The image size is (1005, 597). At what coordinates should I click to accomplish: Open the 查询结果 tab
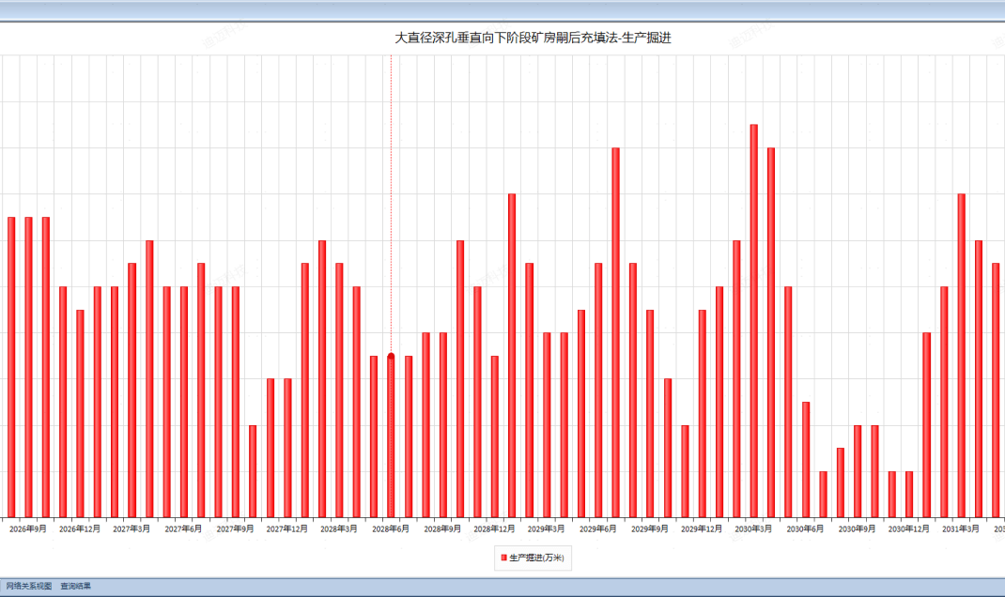pyautogui.click(x=76, y=586)
